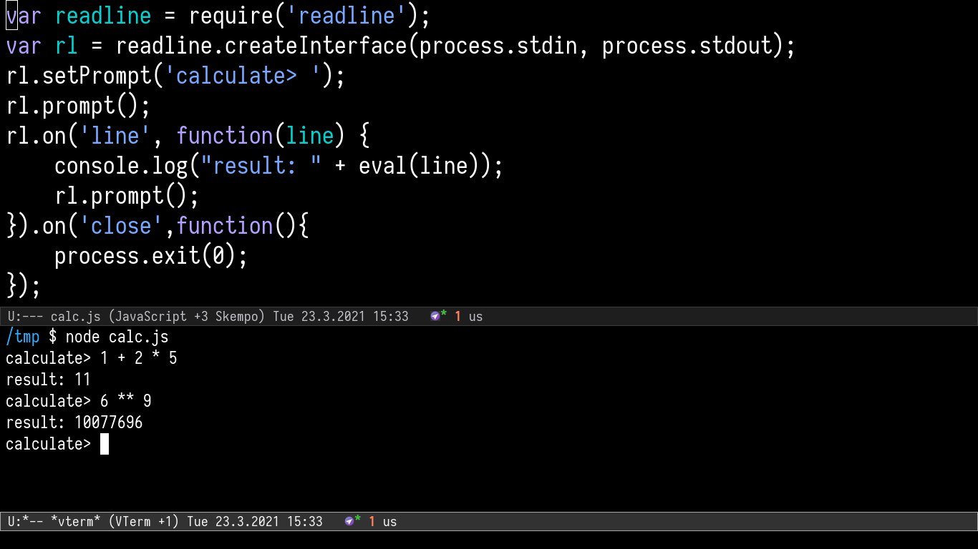Click the "result: " string literal
This screenshot has height=549, width=978.
261,166
